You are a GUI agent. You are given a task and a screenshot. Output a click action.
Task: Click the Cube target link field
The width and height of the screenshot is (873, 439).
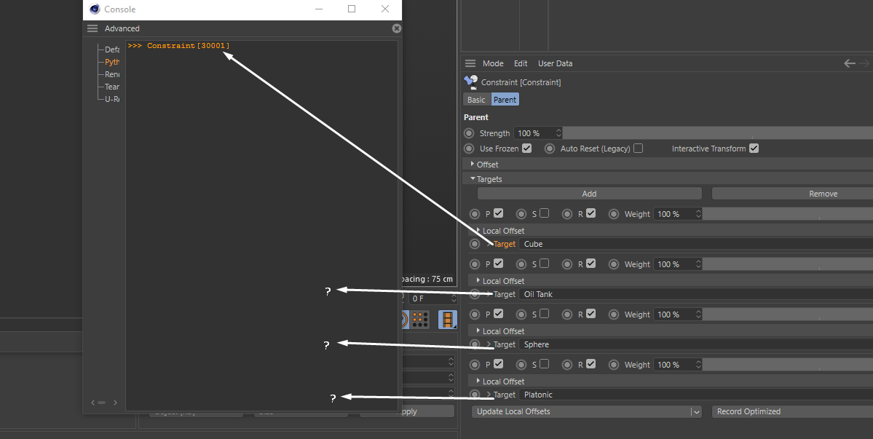(x=696, y=244)
